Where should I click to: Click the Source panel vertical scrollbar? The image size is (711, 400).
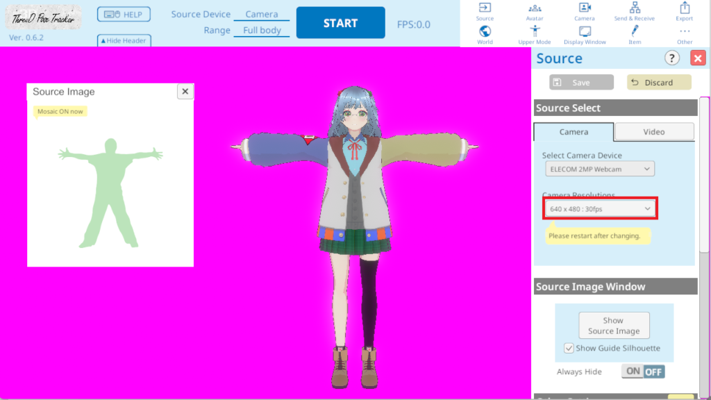click(x=704, y=175)
